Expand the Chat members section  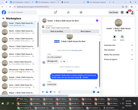(118, 50)
